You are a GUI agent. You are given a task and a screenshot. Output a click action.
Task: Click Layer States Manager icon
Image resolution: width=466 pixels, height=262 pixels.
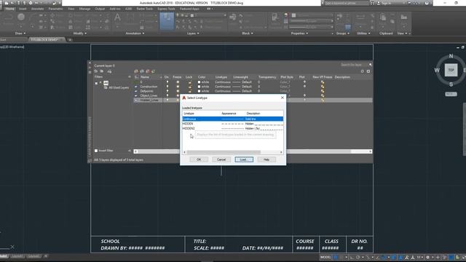tap(109, 71)
